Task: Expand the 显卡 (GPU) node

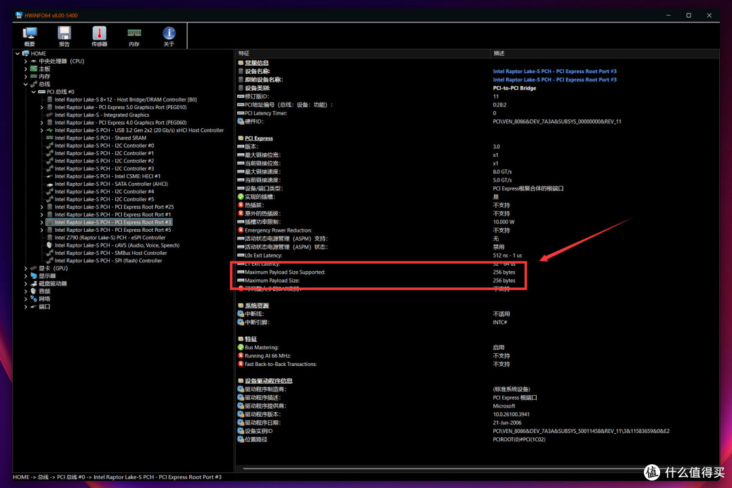Action: point(26,268)
